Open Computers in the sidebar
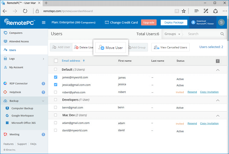229x154 pixels. click(x=16, y=33)
